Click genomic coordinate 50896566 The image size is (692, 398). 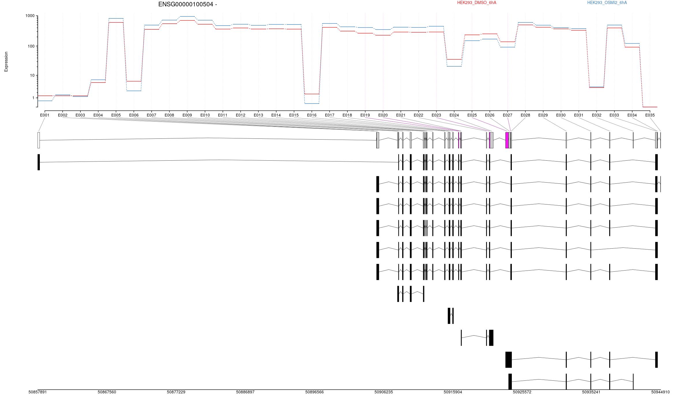(315, 392)
